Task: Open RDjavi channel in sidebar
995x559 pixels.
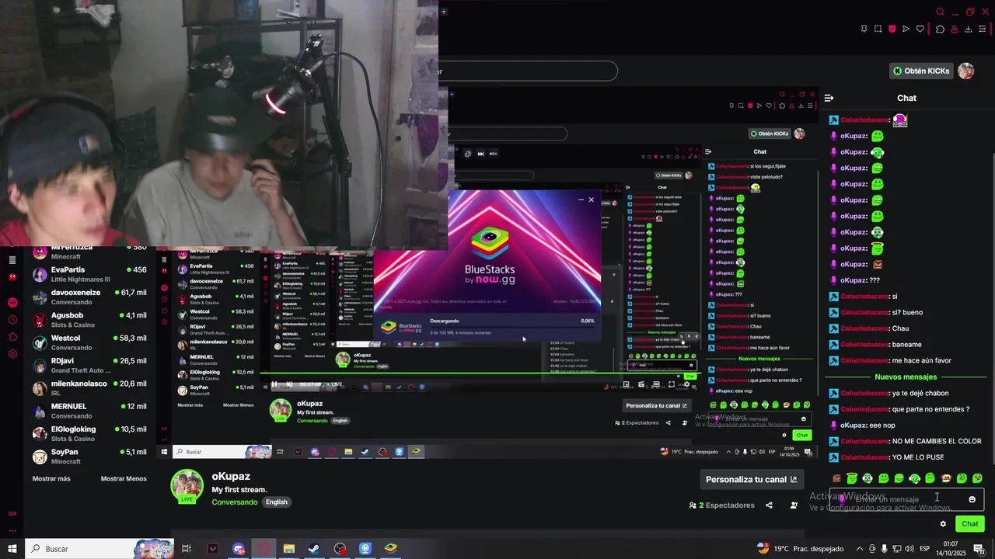Action: click(x=89, y=365)
